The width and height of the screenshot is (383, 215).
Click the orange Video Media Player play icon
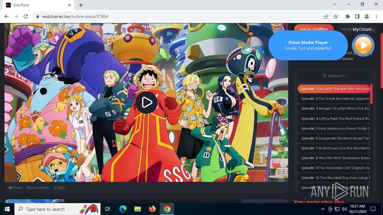[363, 45]
